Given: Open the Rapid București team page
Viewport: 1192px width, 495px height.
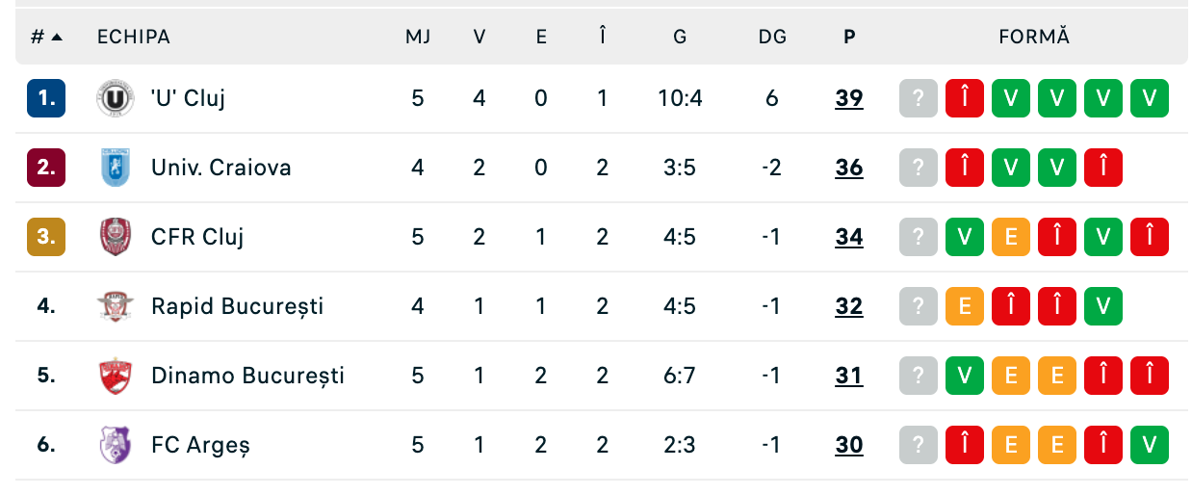Looking at the screenshot, I should (237, 306).
